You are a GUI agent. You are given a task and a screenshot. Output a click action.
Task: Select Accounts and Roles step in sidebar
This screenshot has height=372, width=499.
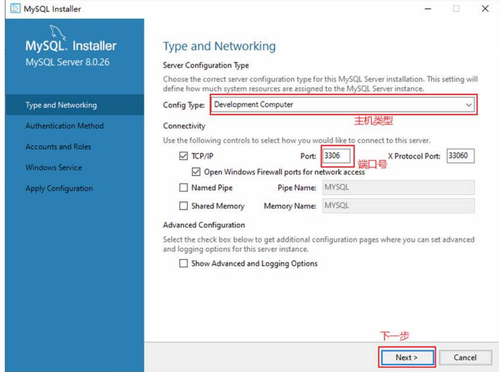click(x=75, y=147)
